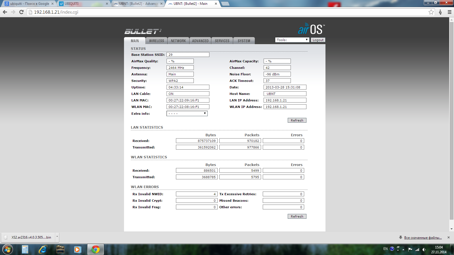454x255 pixels.
Task: Open the XS2.ar2316.v4.0.3.505 bin download
Action: 28,237
